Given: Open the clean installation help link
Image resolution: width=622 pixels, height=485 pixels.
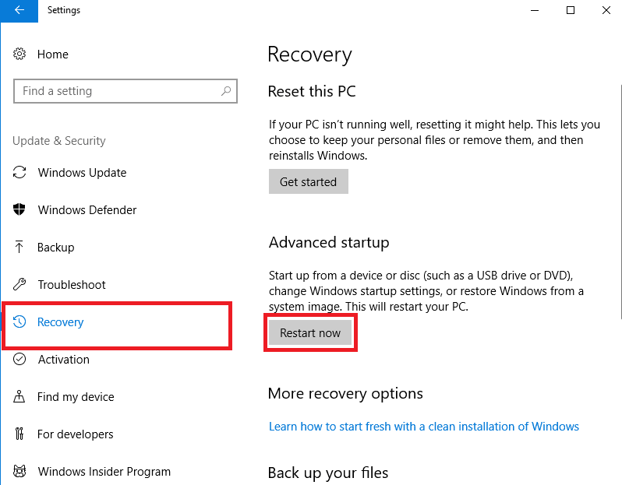Looking at the screenshot, I should point(424,427).
